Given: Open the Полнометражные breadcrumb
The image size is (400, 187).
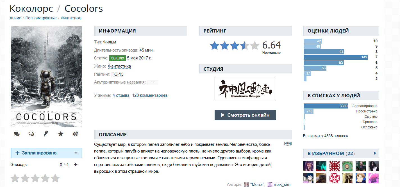Looking at the screenshot, I should 41,18.
